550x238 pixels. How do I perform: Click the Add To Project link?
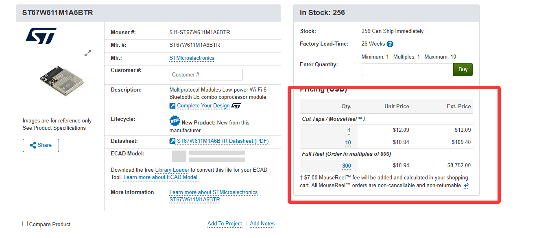coord(225,224)
